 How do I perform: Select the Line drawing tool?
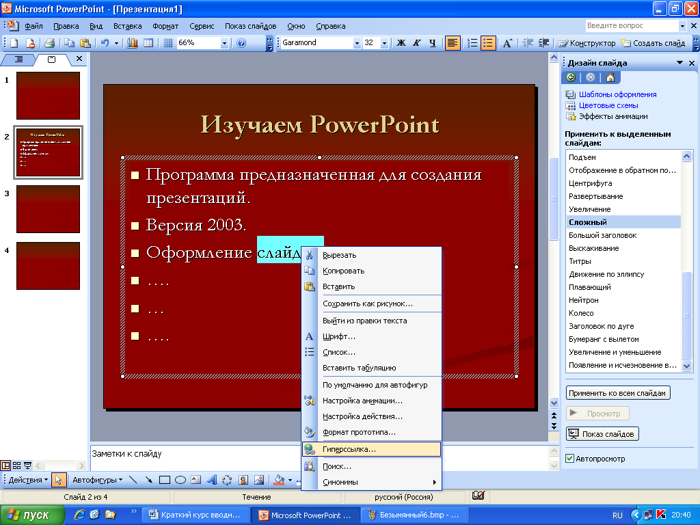coord(133,480)
